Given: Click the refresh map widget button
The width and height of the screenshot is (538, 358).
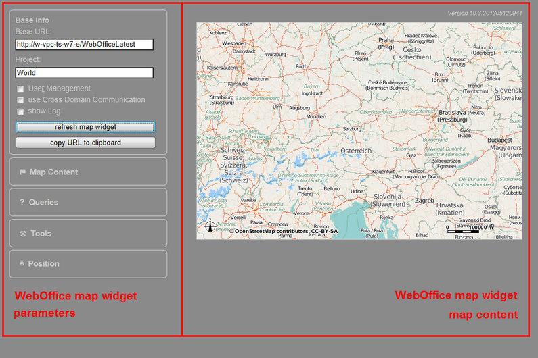Looking at the screenshot, I should pyautogui.click(x=85, y=127).
